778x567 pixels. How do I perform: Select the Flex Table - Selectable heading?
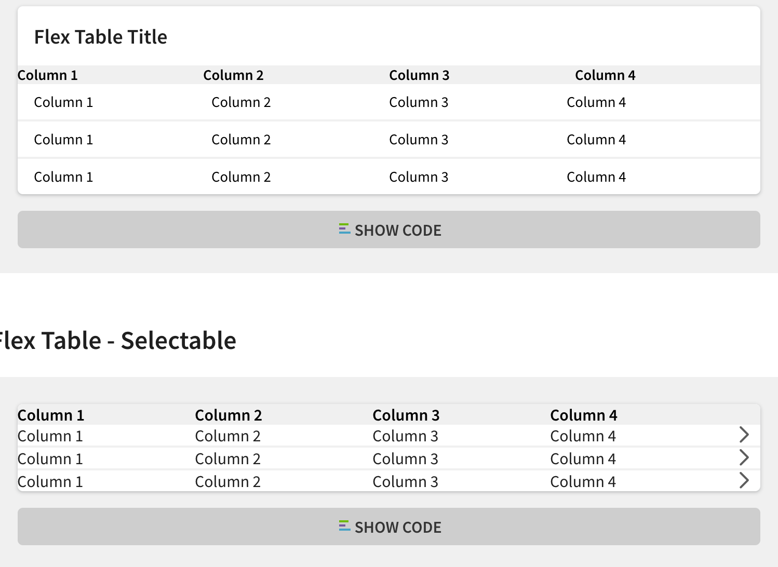pyautogui.click(x=117, y=341)
